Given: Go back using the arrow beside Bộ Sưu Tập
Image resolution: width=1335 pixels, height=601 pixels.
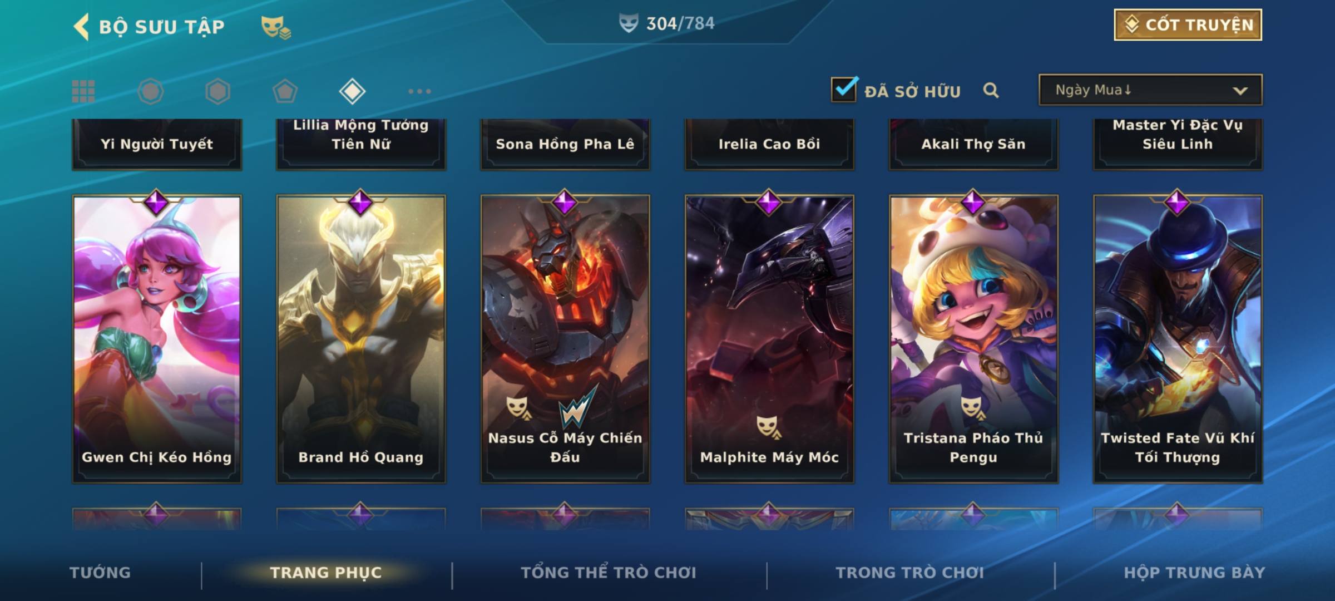Looking at the screenshot, I should (x=81, y=27).
